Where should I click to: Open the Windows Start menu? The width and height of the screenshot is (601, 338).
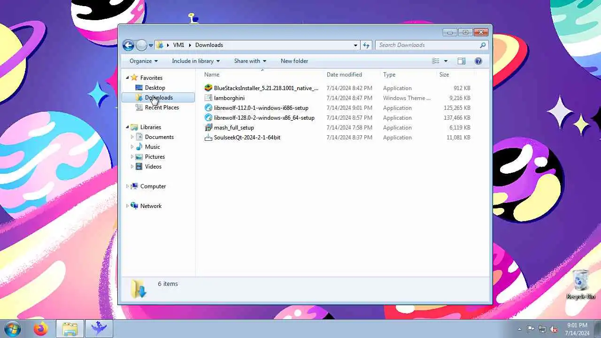[x=12, y=329]
